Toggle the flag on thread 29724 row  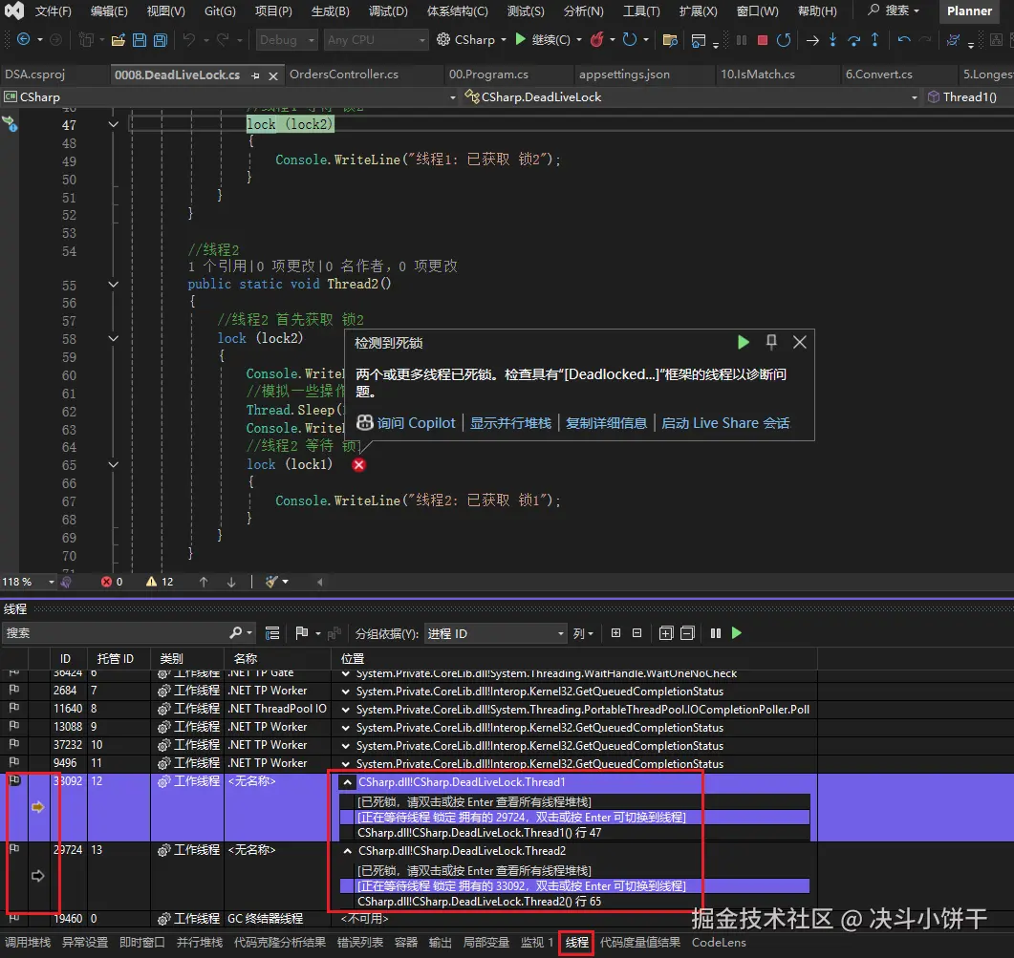pos(14,849)
